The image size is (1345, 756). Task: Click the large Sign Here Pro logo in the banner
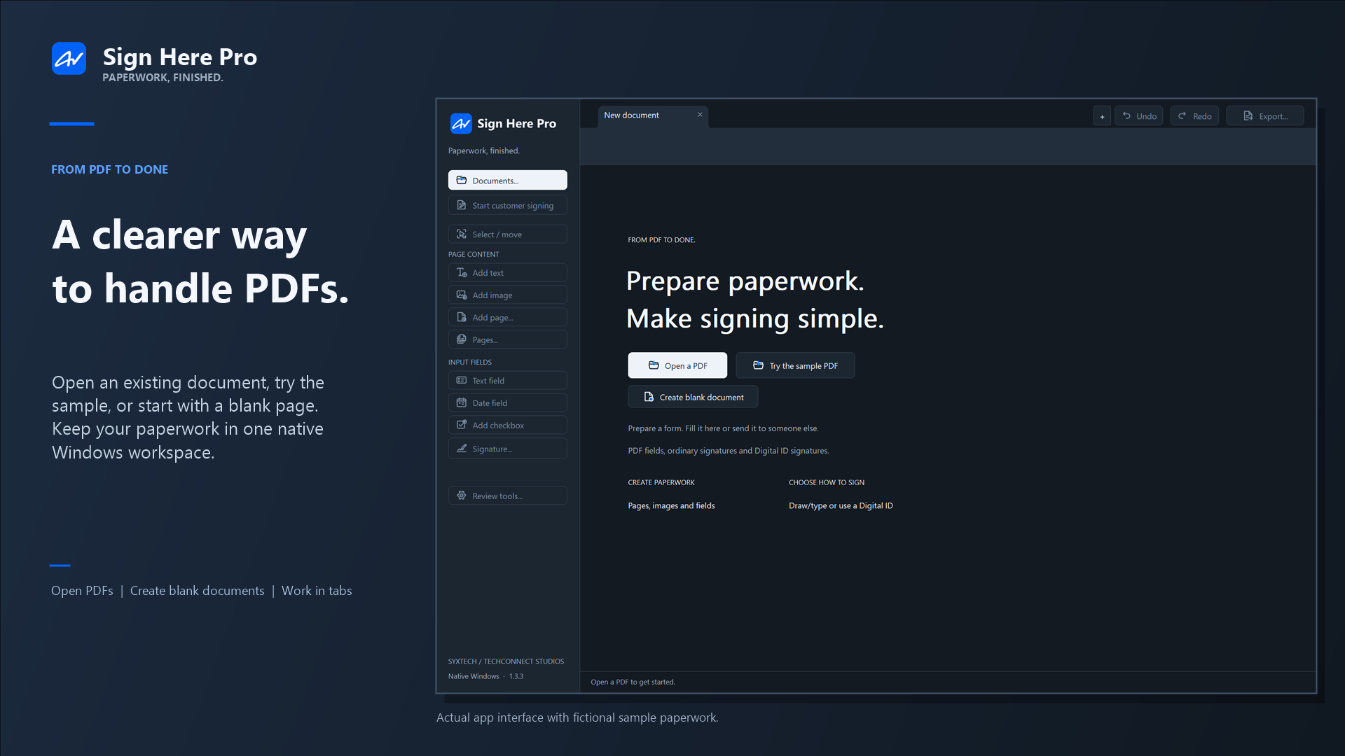pos(69,59)
